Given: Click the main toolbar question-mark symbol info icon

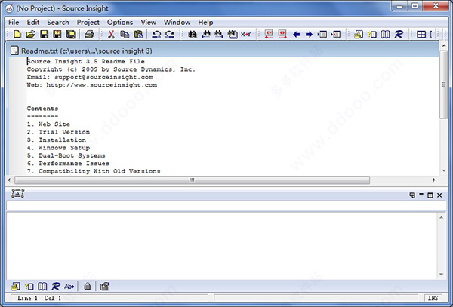Looking at the screenshot, I should (372, 35).
